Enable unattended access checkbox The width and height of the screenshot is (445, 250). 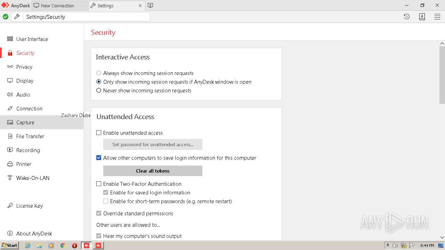pyautogui.click(x=99, y=133)
